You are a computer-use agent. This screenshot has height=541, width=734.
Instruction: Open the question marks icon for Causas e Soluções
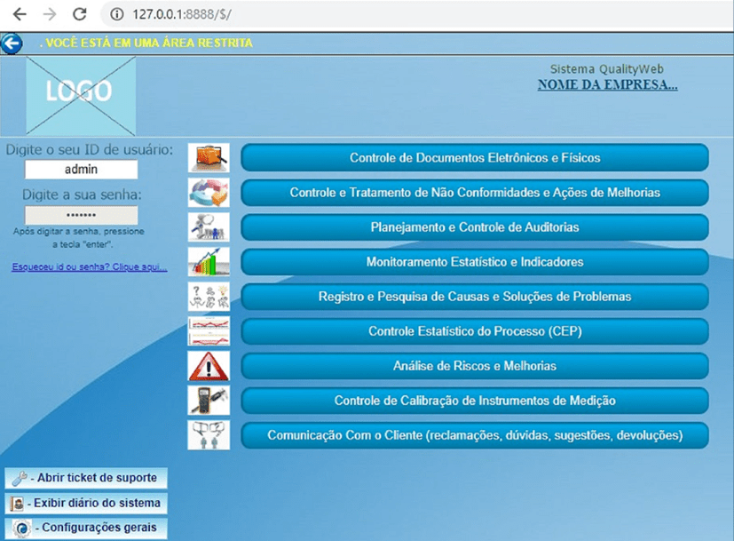(x=209, y=297)
